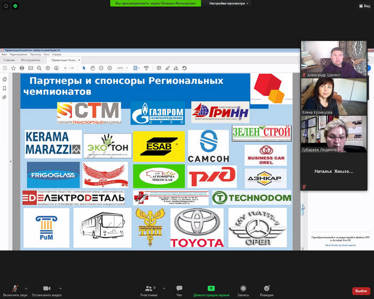Toggle the Запись recording button
This screenshot has width=374, height=299.
point(243,289)
